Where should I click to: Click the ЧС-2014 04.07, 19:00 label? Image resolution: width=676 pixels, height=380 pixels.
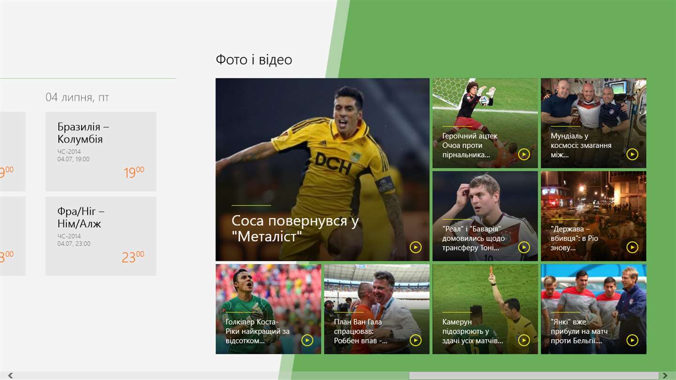[74, 155]
